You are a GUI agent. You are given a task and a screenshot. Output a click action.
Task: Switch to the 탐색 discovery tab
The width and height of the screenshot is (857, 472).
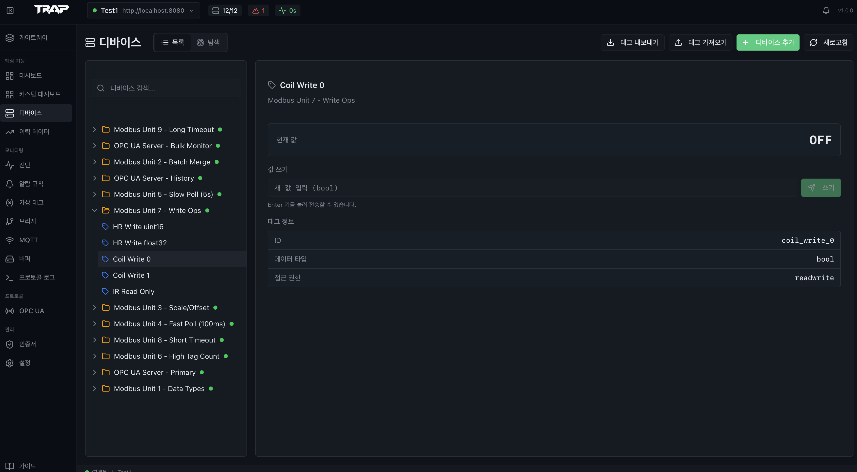click(208, 42)
